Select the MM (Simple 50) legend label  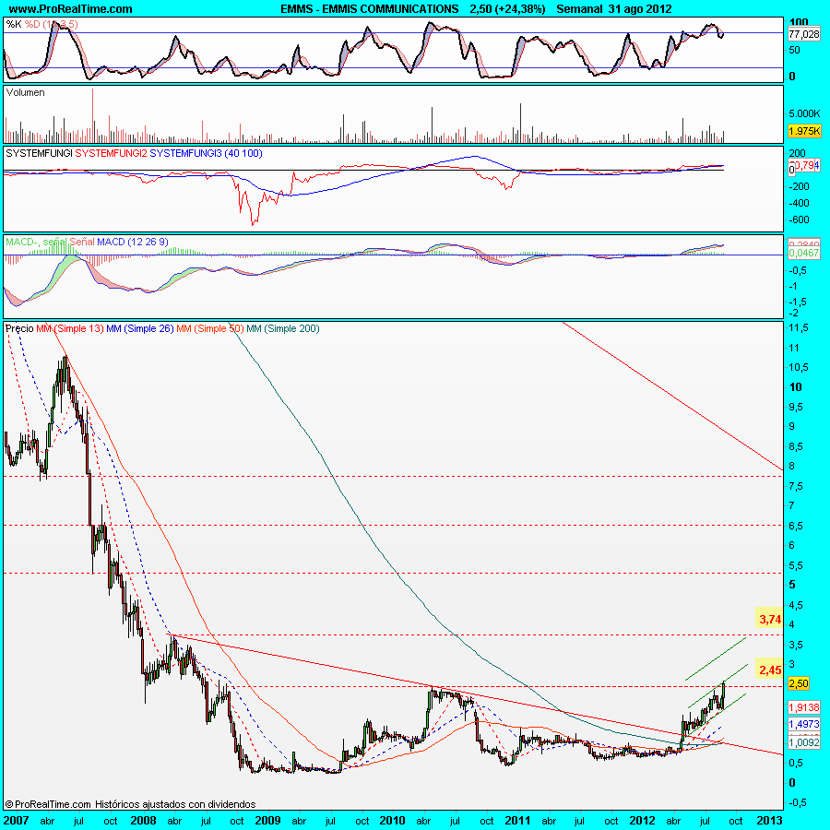[x=209, y=328]
